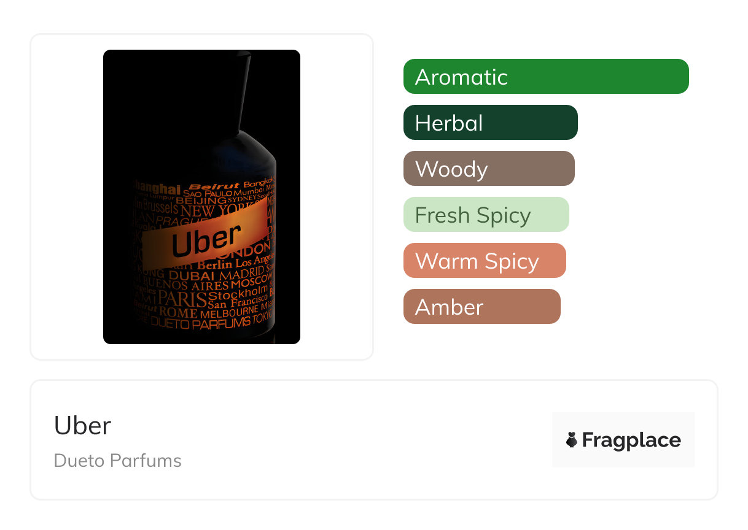The height and width of the screenshot is (530, 748).
Task: Click the Warm Spicy accord bar
Action: (484, 261)
